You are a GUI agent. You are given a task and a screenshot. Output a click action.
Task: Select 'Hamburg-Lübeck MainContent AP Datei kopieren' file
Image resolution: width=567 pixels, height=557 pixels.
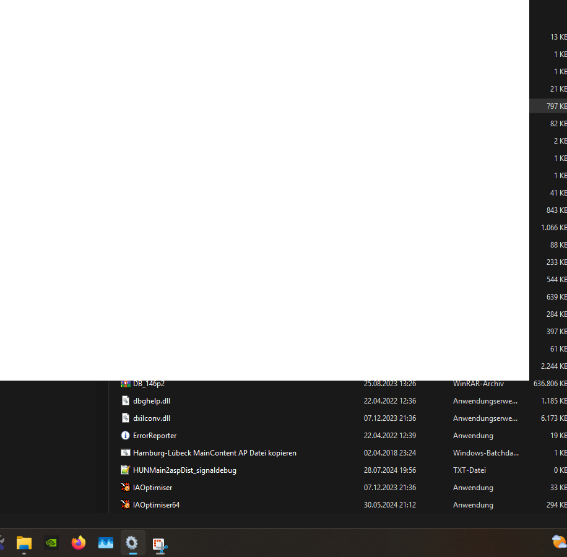(215, 453)
